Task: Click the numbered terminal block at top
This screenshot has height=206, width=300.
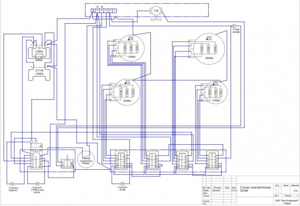Action: (103, 10)
